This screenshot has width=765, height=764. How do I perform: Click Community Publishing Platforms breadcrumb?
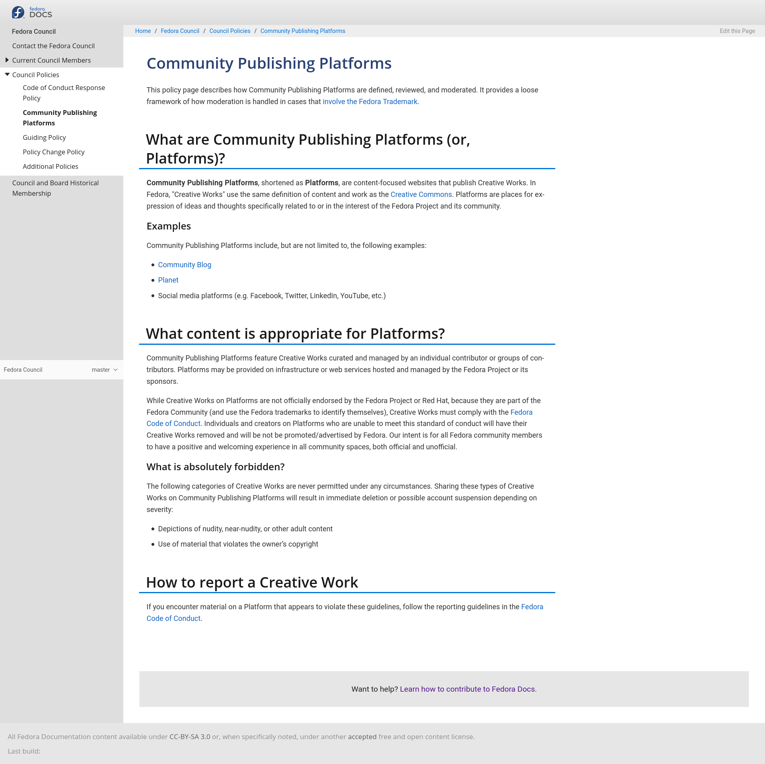(303, 31)
